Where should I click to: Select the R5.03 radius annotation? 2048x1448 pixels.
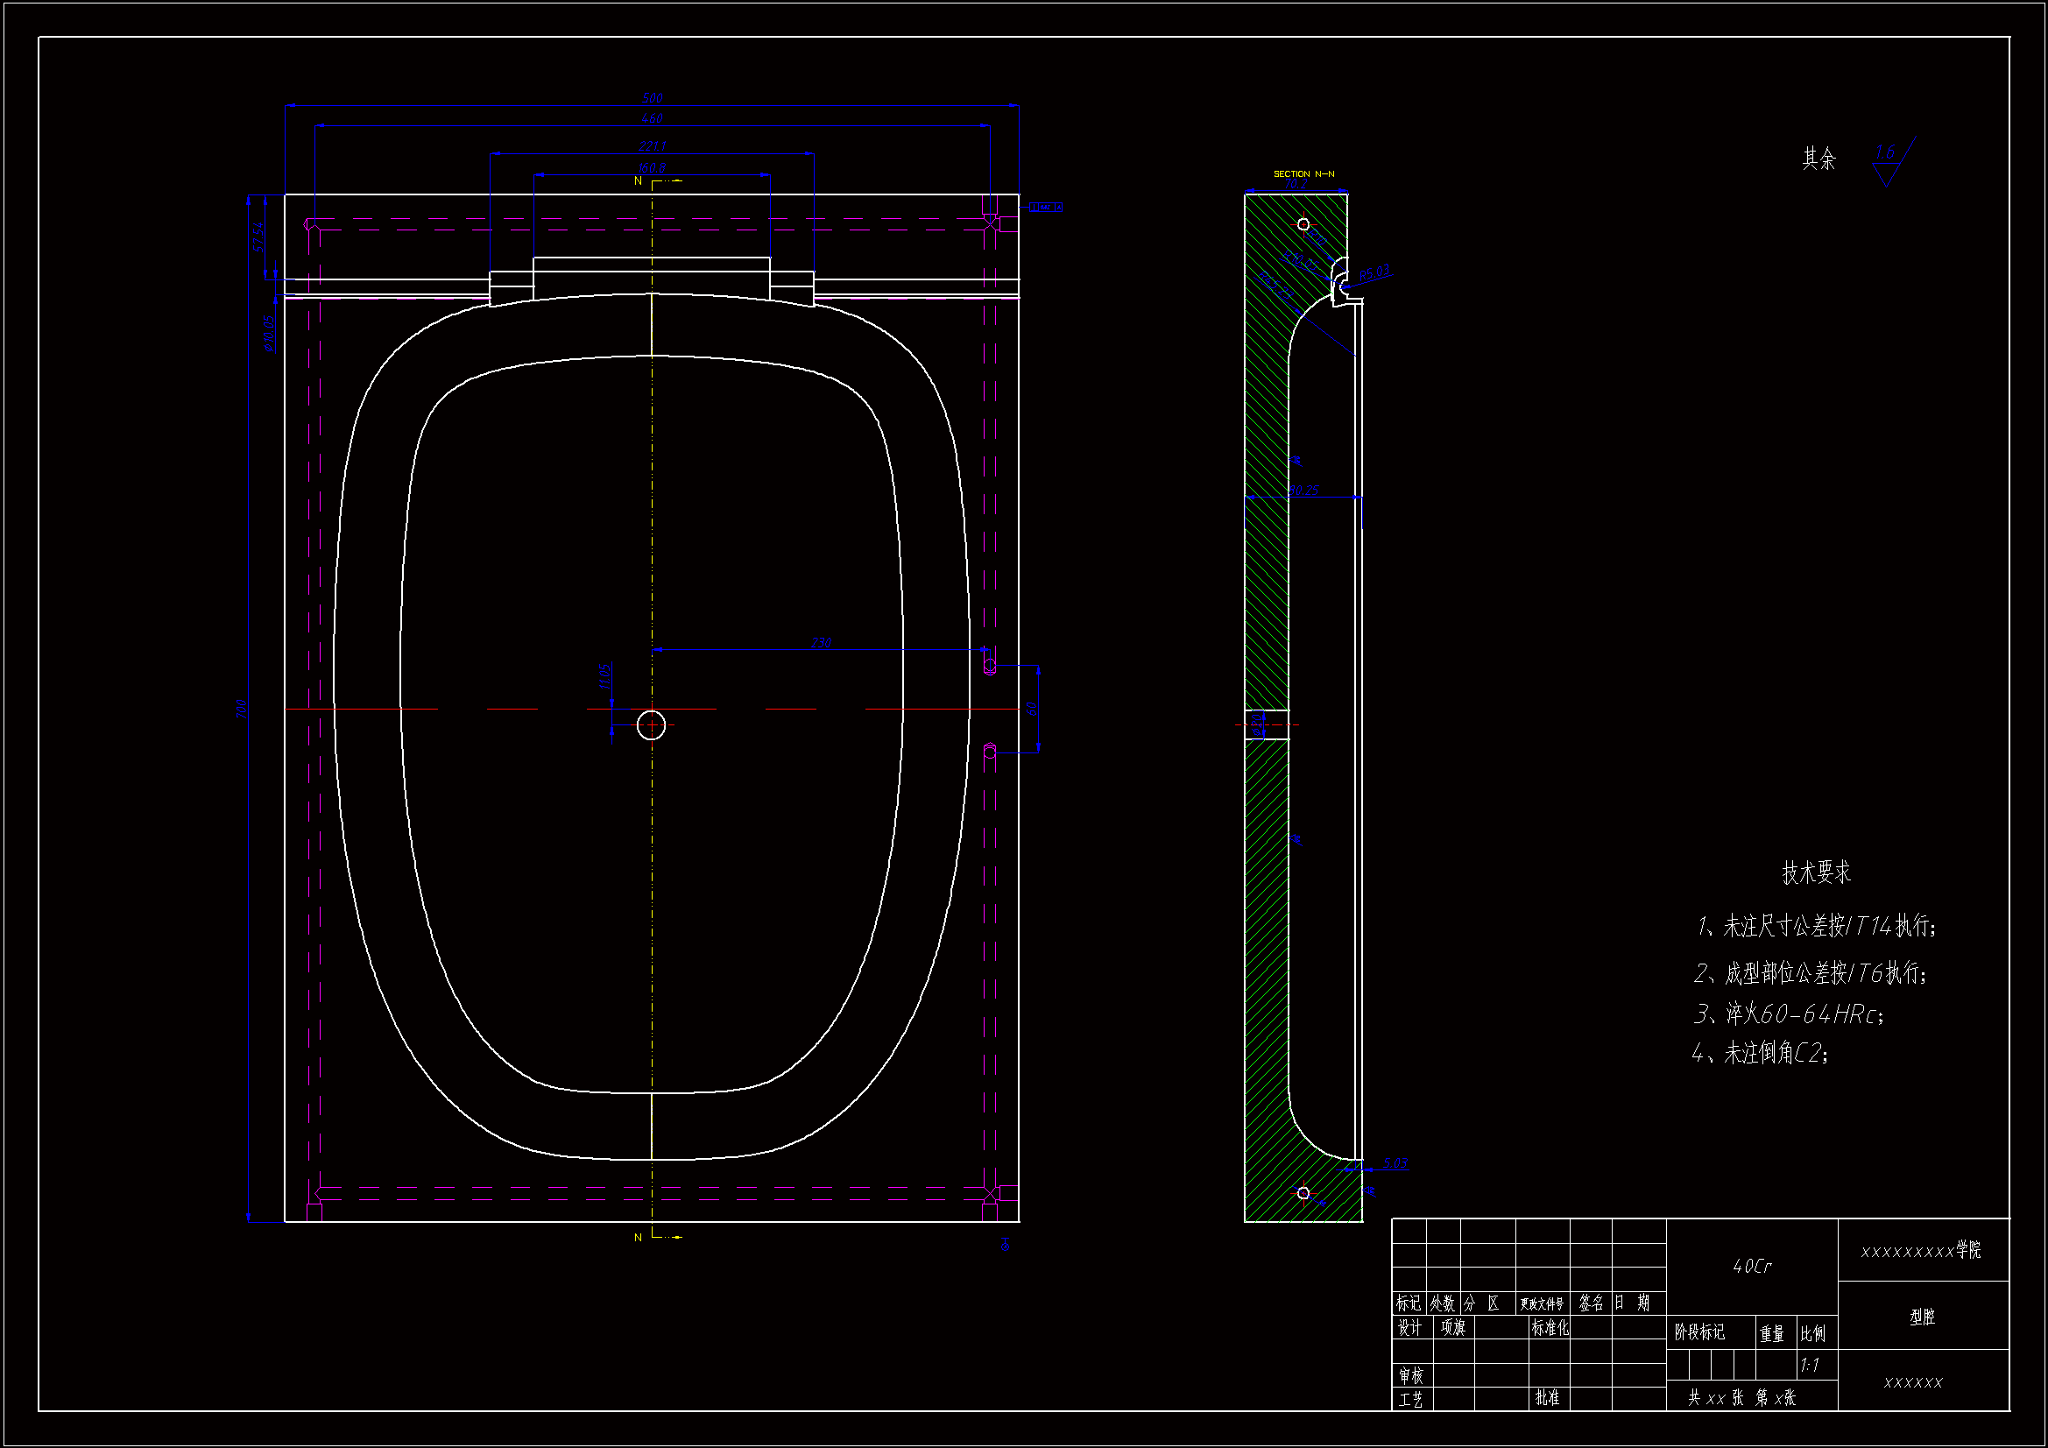click(1374, 272)
